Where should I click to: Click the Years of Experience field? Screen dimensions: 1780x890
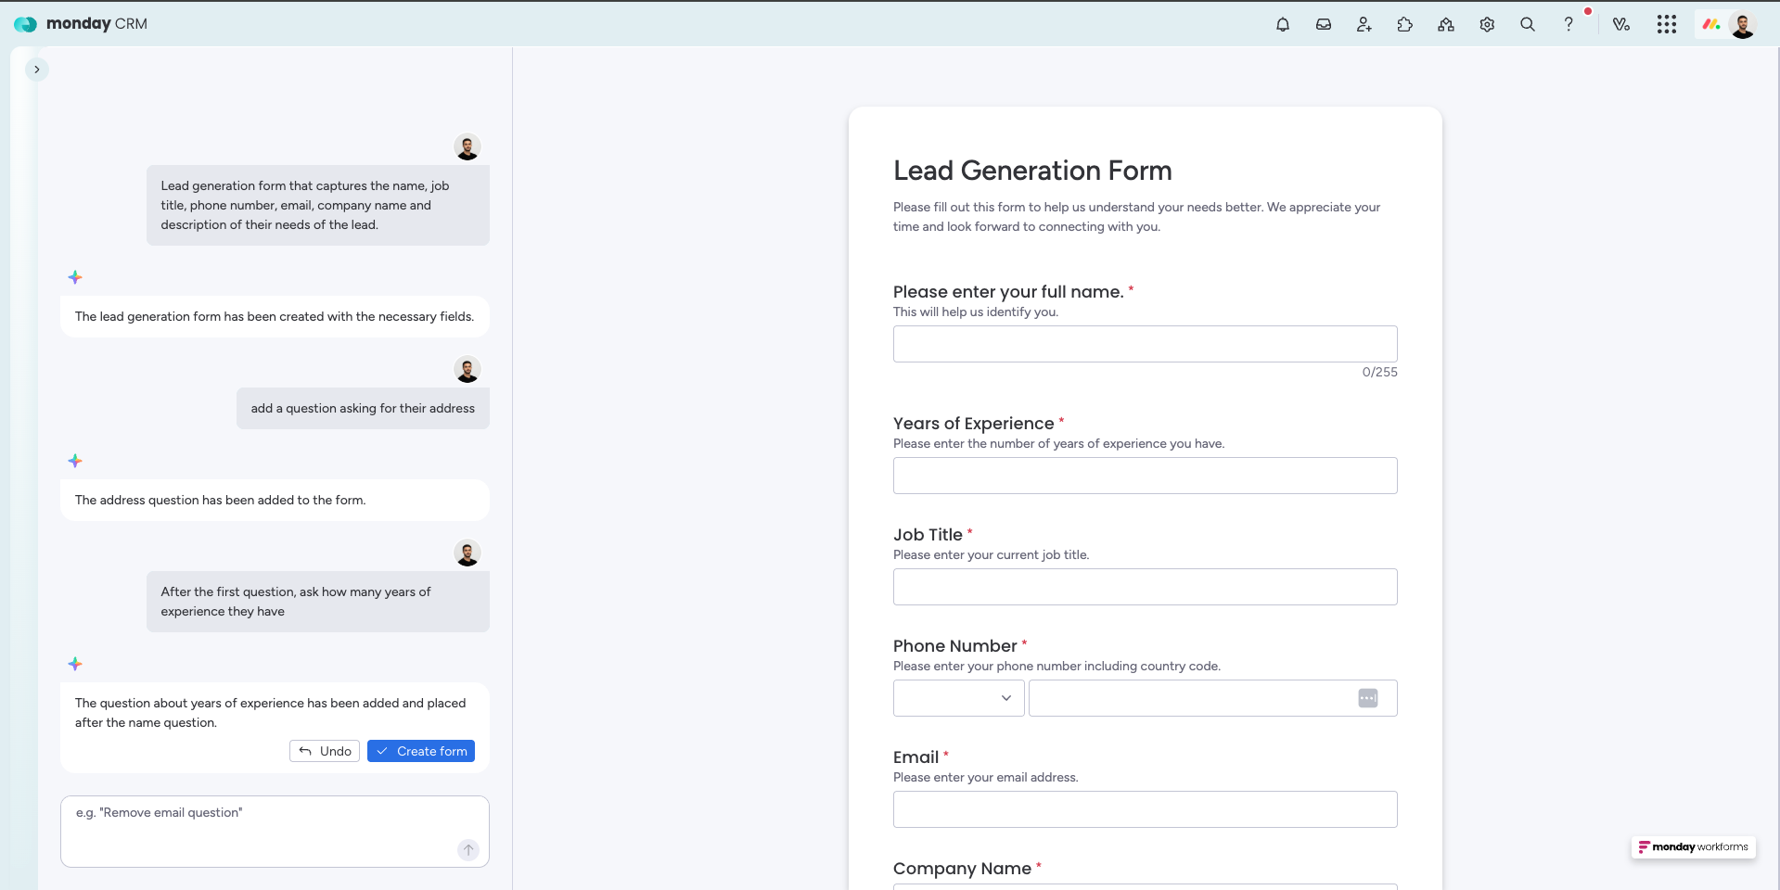(1145, 476)
